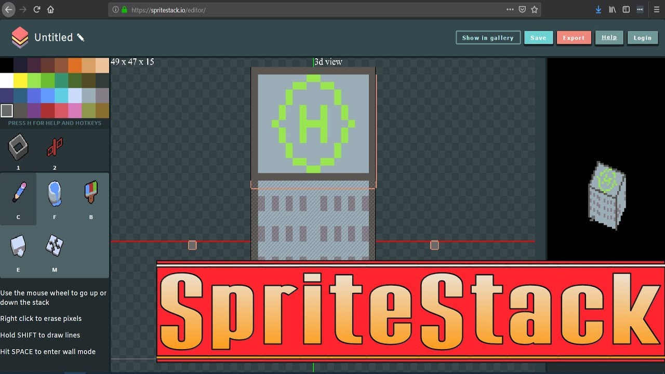Pick the pink color swatch

pos(75,111)
